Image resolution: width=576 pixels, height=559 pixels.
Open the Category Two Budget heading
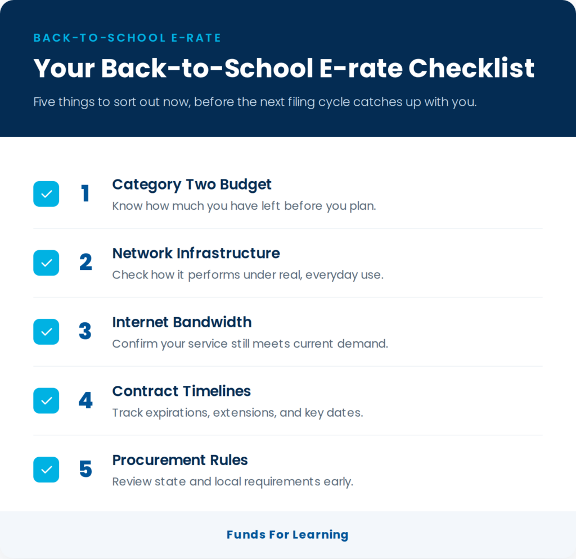(192, 185)
